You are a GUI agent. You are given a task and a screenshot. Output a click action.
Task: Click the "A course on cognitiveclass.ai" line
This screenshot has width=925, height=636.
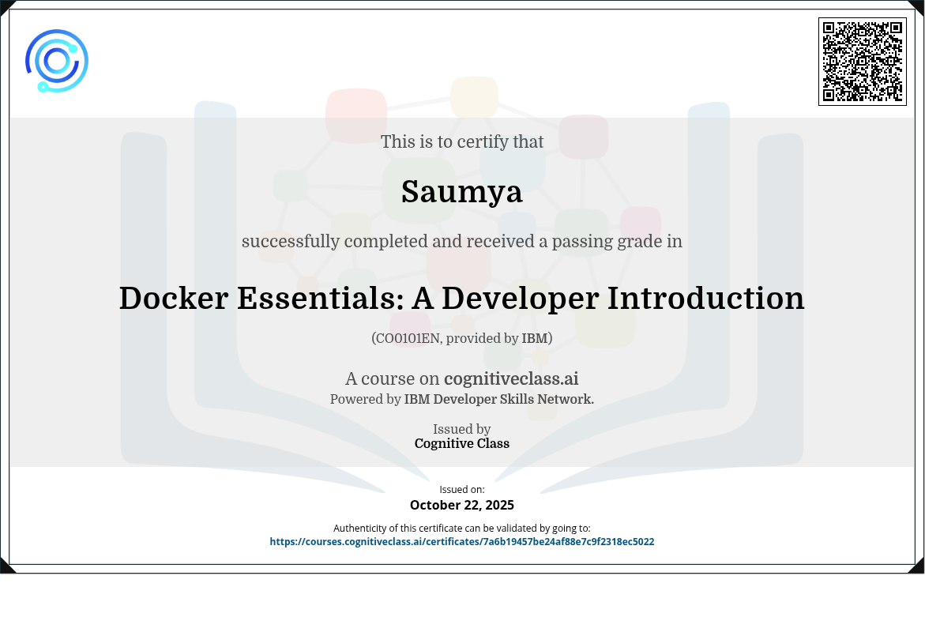point(462,378)
